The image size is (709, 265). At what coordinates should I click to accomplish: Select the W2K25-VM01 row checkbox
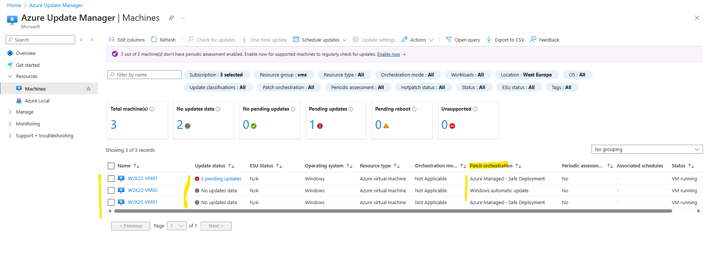point(111,202)
